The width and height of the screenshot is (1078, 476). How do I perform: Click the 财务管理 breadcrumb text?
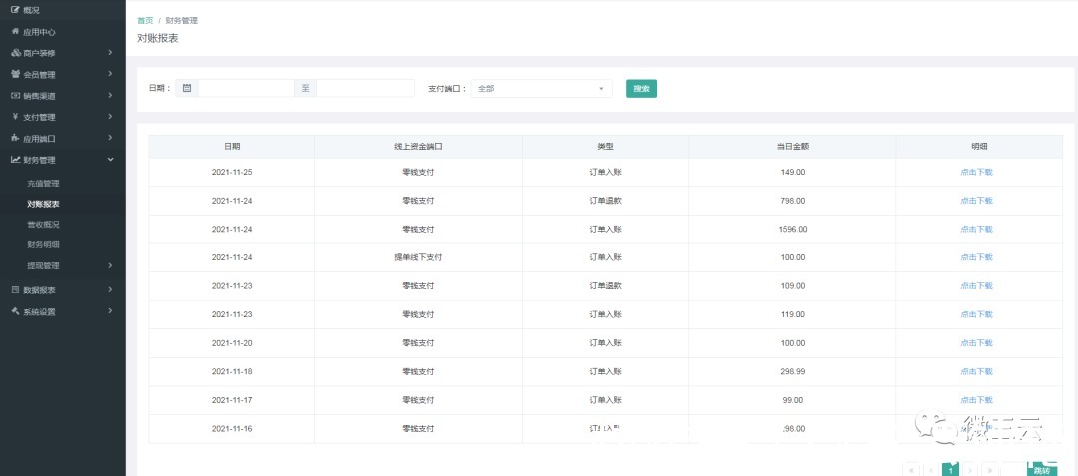click(x=182, y=21)
